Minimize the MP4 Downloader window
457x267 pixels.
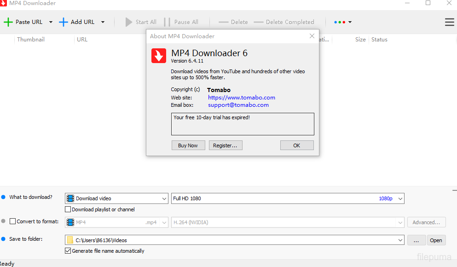407,3
